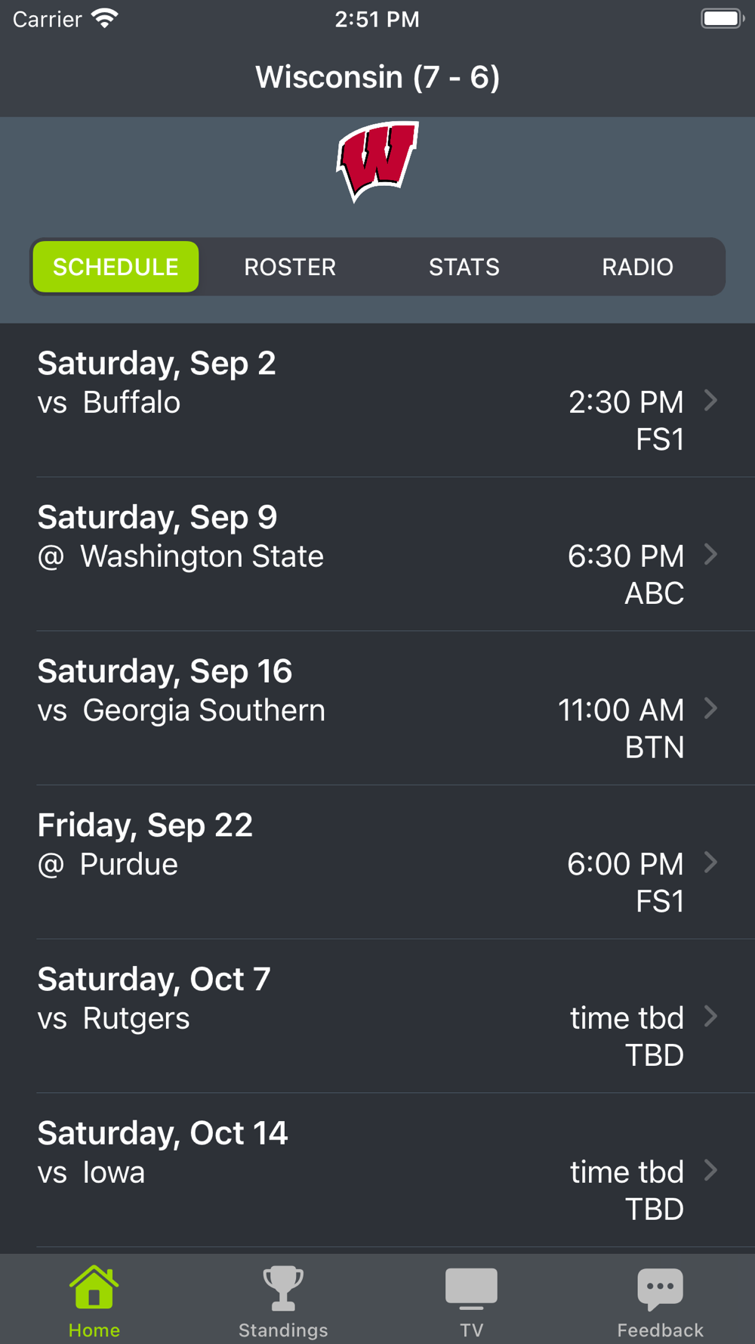
Task: Open Feedback speech bubble icon
Action: click(660, 1289)
